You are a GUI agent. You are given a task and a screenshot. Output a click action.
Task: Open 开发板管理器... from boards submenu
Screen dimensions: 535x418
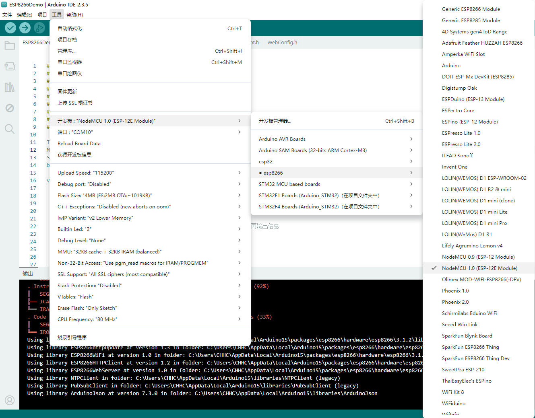[336, 121]
